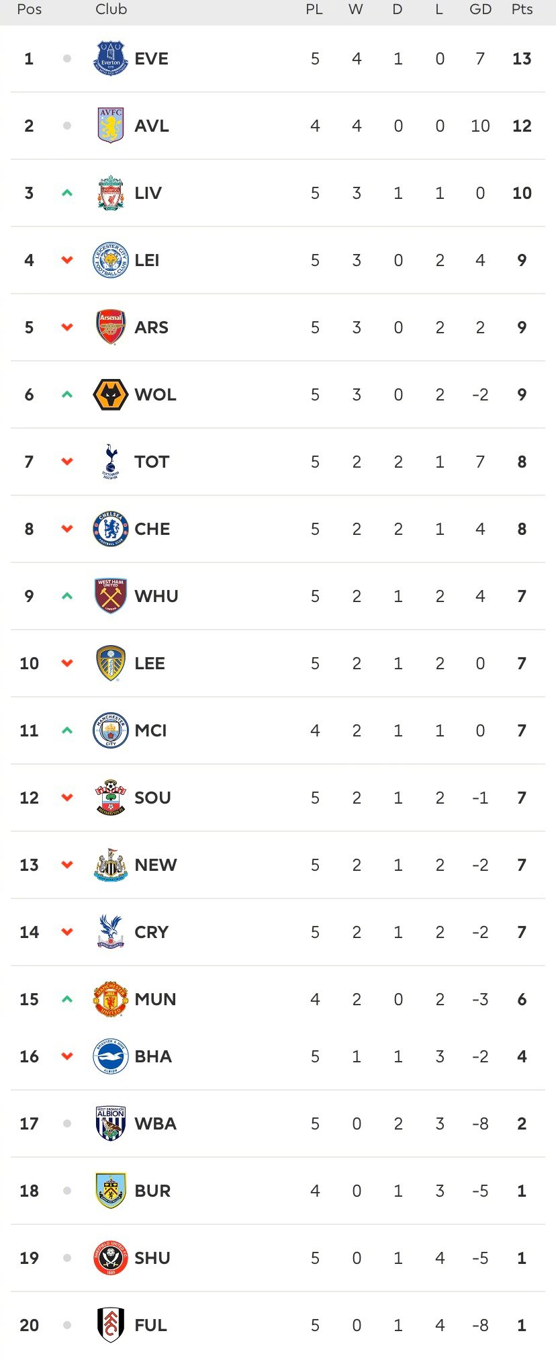Screen dimensions: 556x1358
Task: Select the MUN team label
Action: click(155, 999)
